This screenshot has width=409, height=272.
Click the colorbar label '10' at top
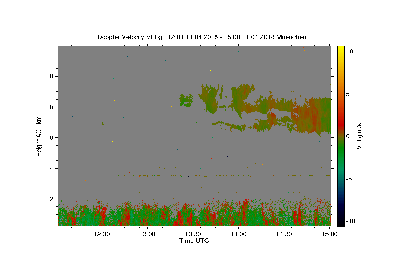pyautogui.click(x=350, y=51)
